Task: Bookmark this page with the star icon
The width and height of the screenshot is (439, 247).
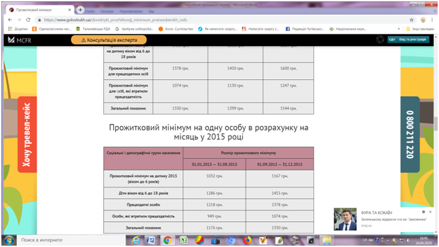Action: tap(411, 20)
